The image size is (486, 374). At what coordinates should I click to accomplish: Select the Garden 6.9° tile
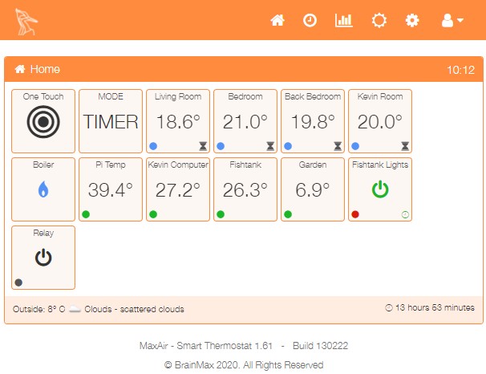coord(313,189)
